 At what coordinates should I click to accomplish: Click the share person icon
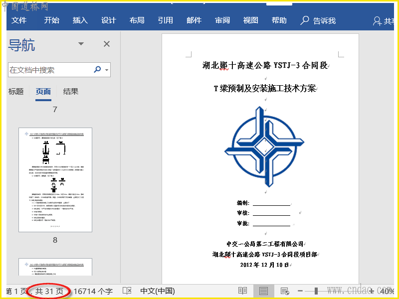pyautogui.click(x=377, y=21)
